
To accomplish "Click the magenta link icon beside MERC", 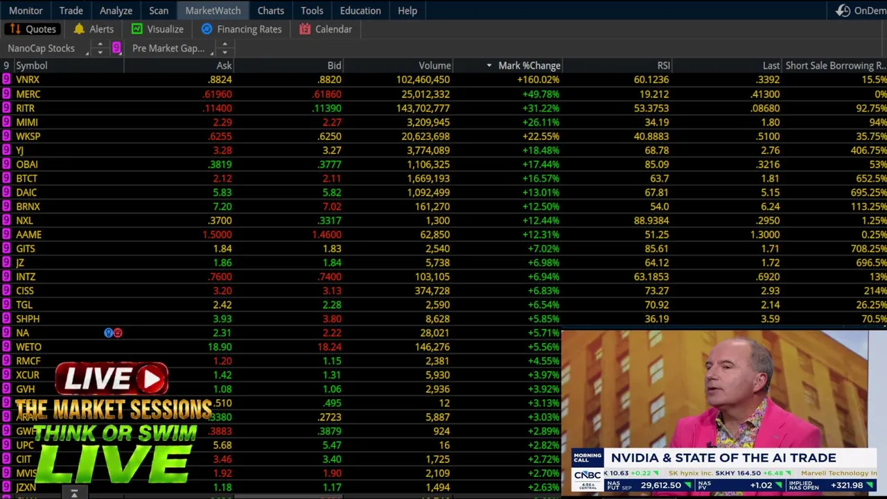I will tap(6, 94).
